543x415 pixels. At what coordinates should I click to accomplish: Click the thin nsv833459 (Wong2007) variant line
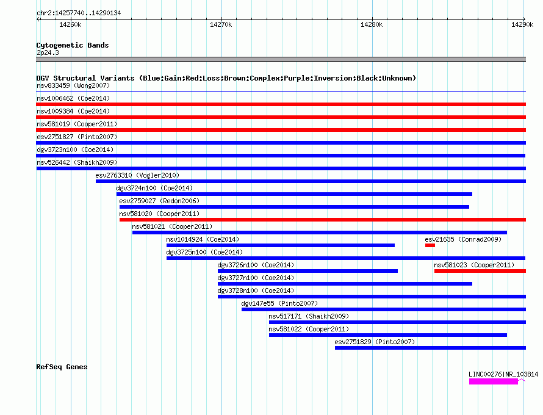tap(281, 91)
